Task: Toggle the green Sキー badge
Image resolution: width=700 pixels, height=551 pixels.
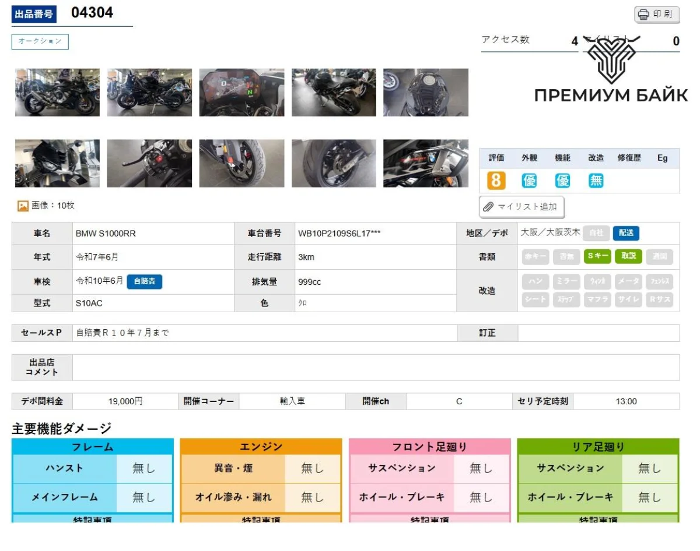Action: (x=597, y=256)
